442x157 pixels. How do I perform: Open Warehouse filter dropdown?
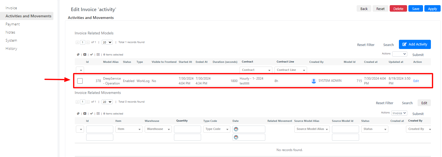(x=158, y=129)
